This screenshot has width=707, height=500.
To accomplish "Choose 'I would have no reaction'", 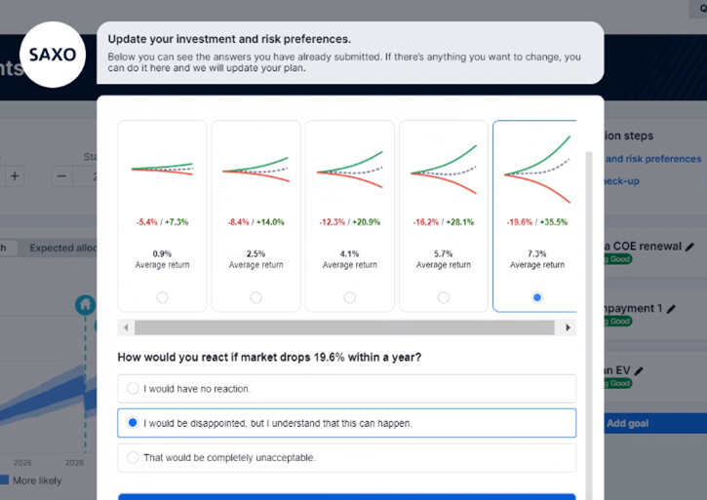I will coord(347,389).
